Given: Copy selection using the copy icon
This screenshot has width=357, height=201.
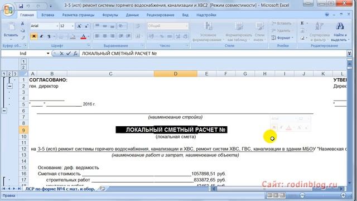Looking at the screenshot, I should click(22, 30).
